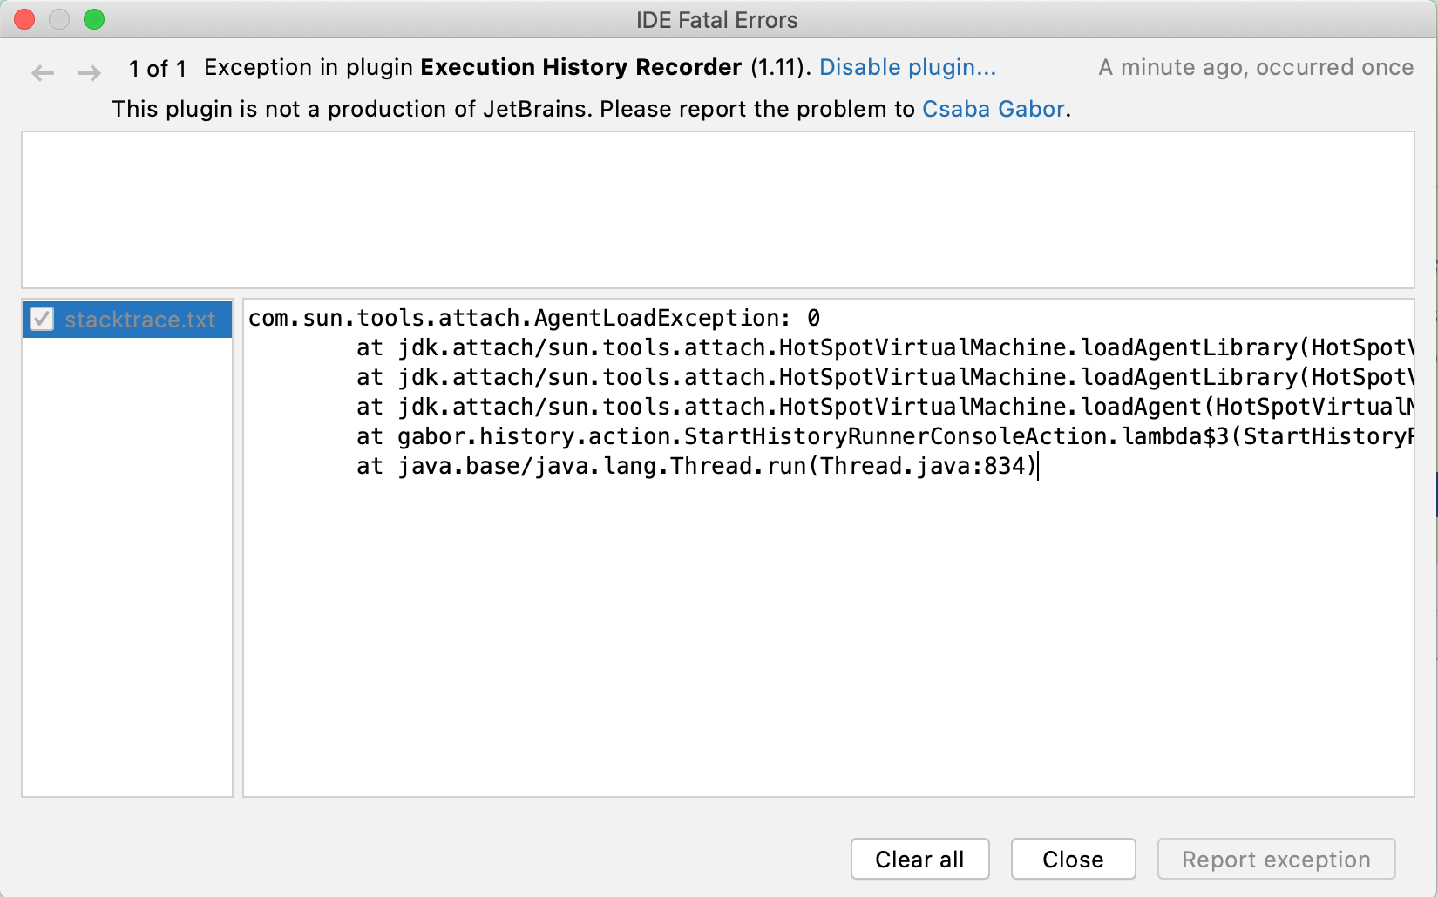Select the AgentLoadException line in the stack trace
This screenshot has width=1438, height=897.
532,318
